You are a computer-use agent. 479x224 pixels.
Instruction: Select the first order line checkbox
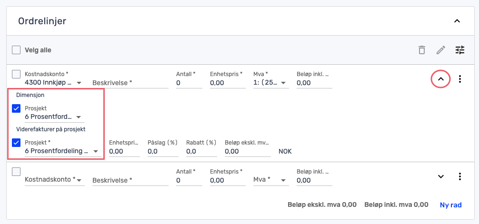[x=16, y=74]
